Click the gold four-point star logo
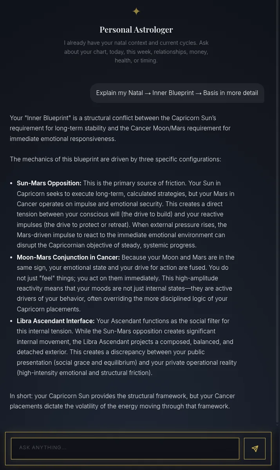Image resolution: width=280 pixels, height=470 pixels. tap(136, 11)
